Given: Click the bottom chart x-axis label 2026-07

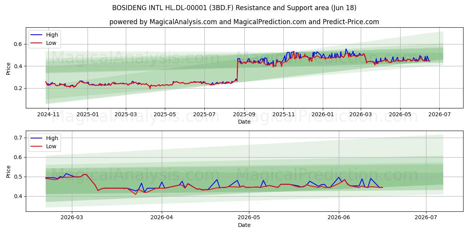Looking at the screenshot, I should click(426, 218).
